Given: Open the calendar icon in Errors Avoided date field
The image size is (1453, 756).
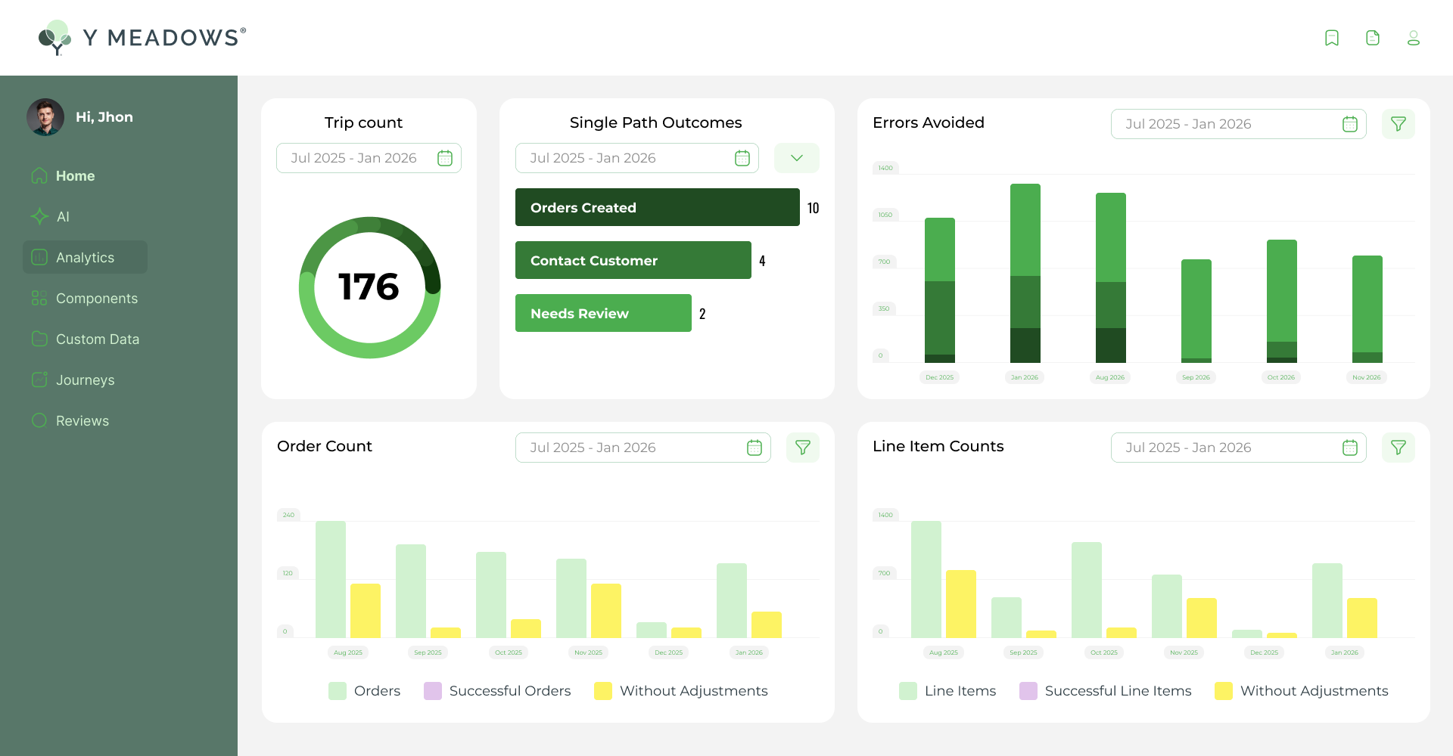Looking at the screenshot, I should tap(1349, 124).
